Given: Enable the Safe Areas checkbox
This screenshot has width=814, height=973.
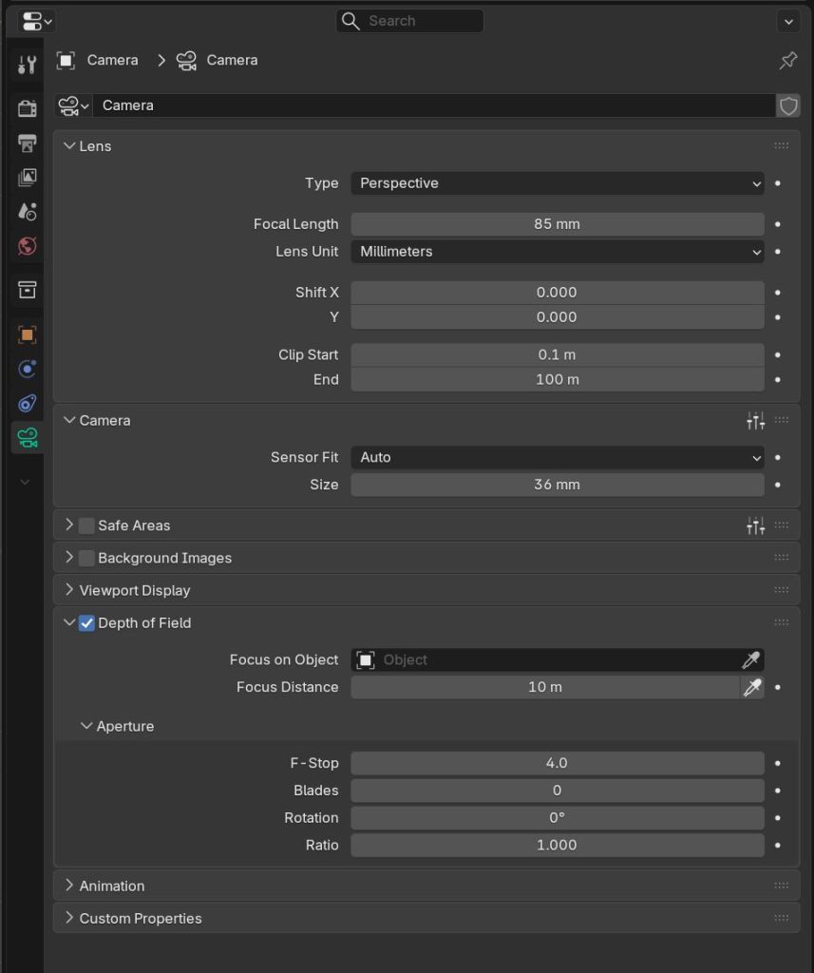Looking at the screenshot, I should pos(86,525).
